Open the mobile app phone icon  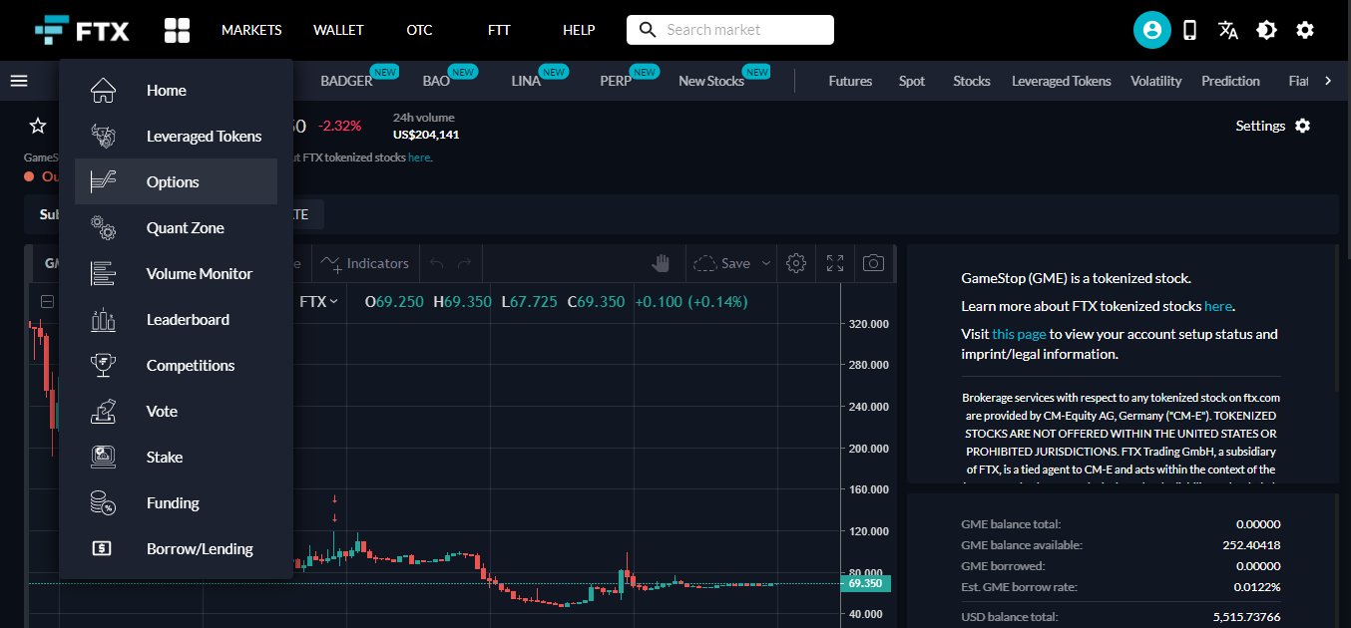coord(1189,30)
